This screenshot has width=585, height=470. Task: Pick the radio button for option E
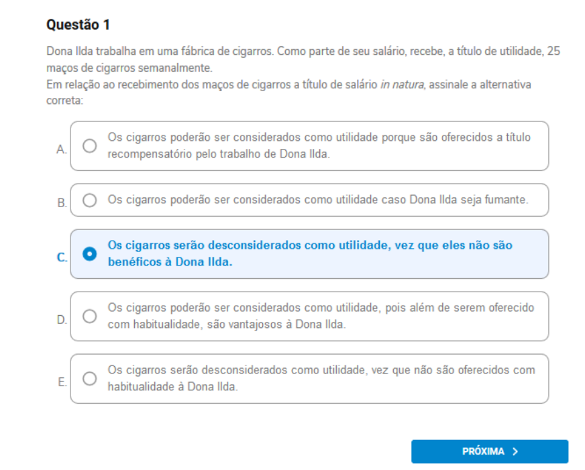point(89,379)
